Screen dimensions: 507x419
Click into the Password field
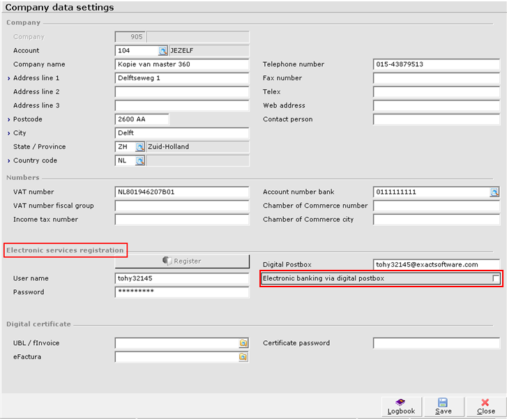click(181, 293)
